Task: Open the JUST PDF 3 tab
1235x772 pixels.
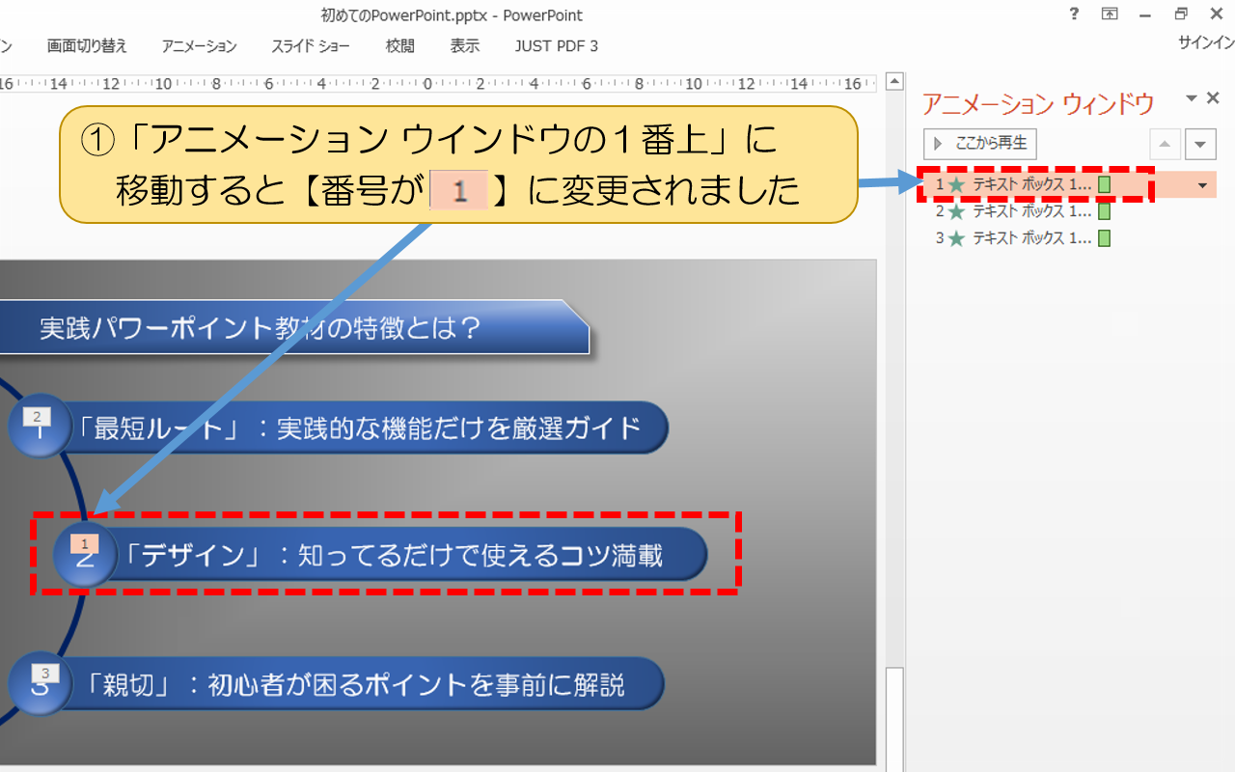Action: point(556,45)
